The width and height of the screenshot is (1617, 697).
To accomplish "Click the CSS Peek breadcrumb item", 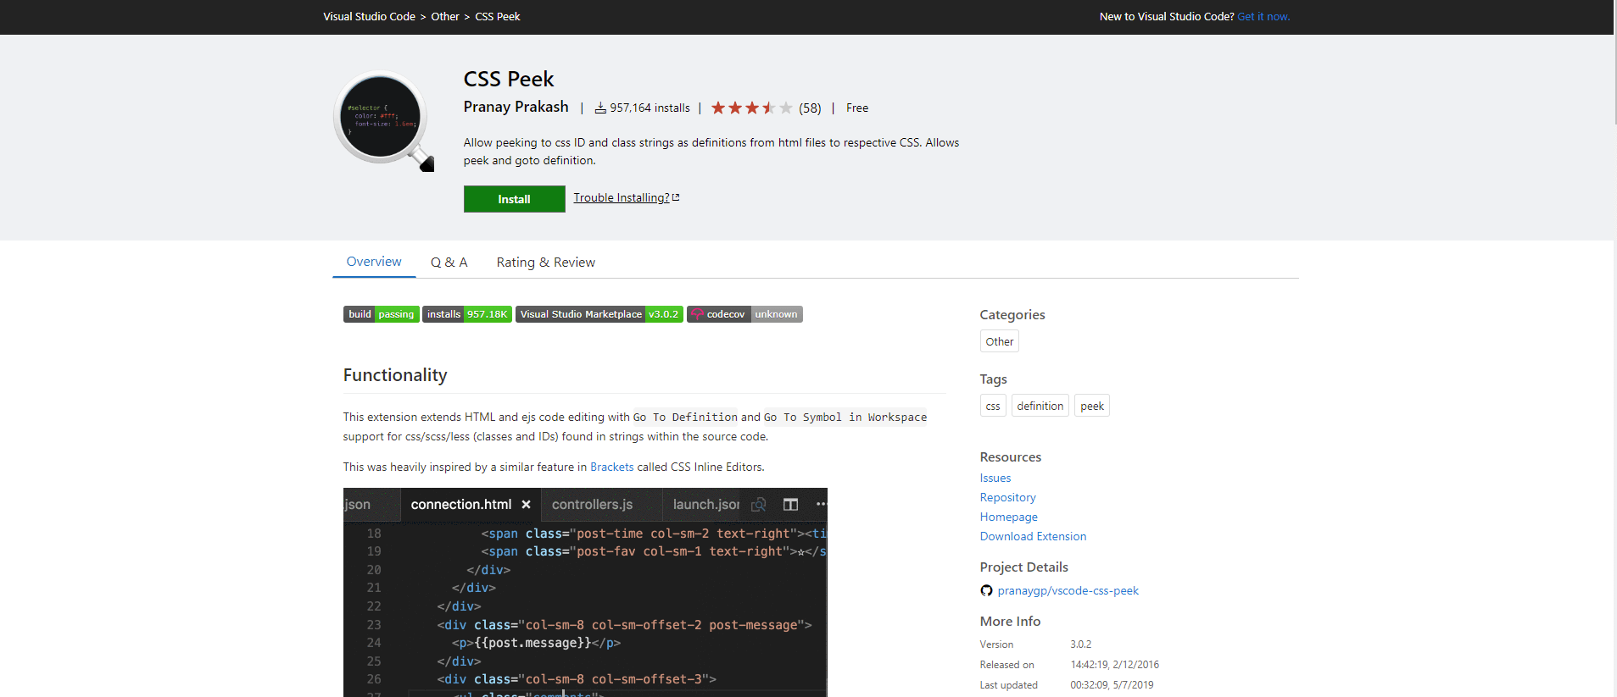I will (x=498, y=16).
